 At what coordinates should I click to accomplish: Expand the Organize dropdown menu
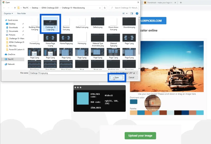coord(8,13)
